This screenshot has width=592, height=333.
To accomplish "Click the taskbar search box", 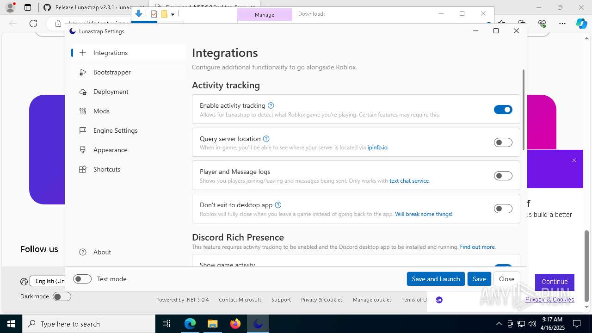I will (x=89, y=324).
